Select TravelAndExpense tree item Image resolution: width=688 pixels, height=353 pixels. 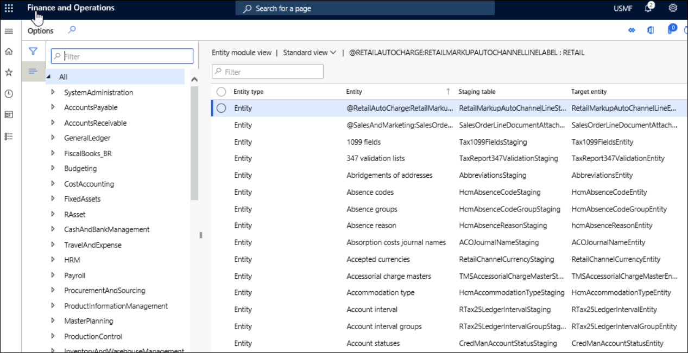click(x=93, y=245)
